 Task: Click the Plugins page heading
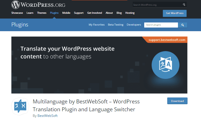pyautogui.click(x=20, y=25)
